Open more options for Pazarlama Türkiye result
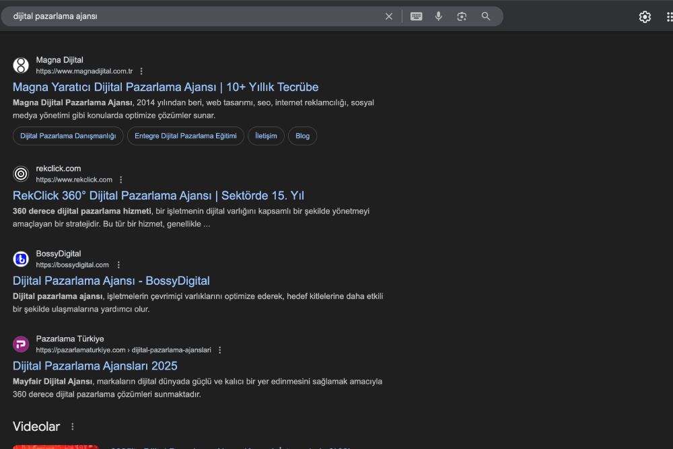Screen dimensions: 673x449 [220, 350]
